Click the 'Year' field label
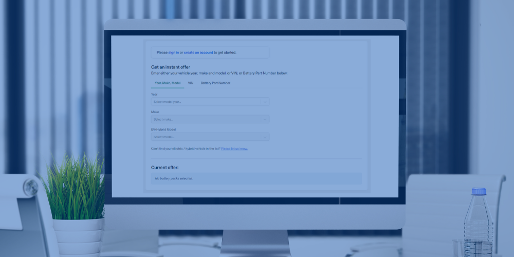Image resolution: width=514 pixels, height=257 pixels. click(154, 95)
